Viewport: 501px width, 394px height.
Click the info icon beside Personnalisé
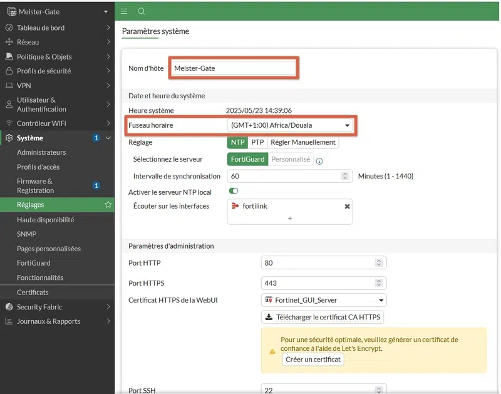[319, 161]
